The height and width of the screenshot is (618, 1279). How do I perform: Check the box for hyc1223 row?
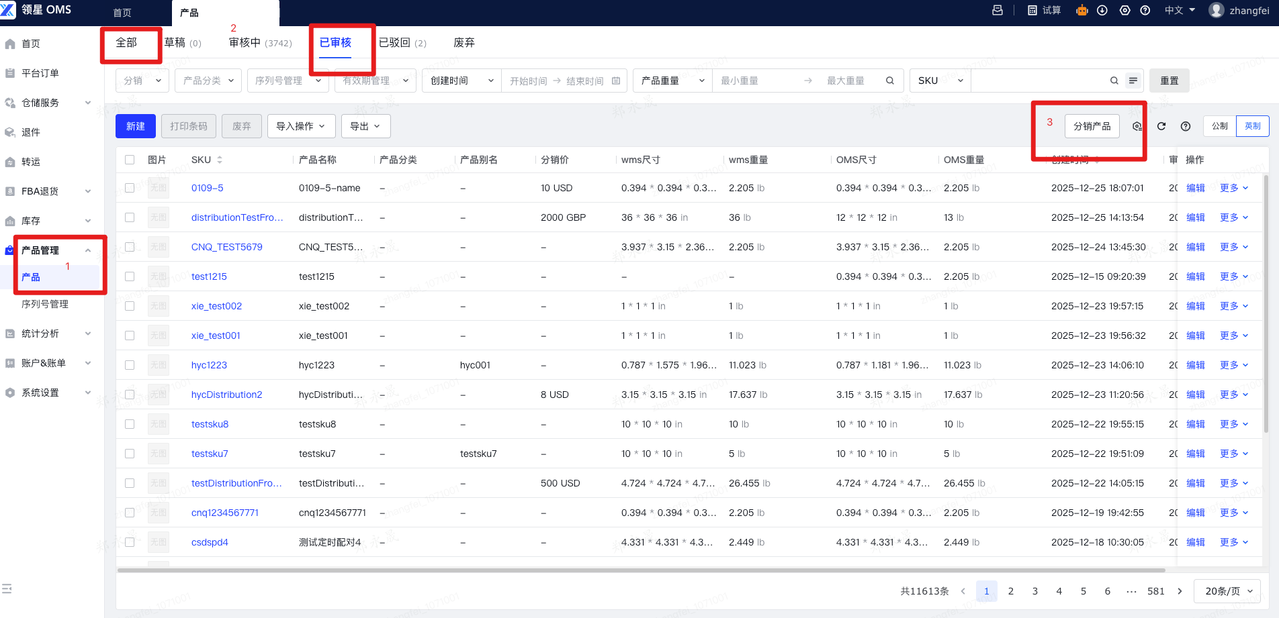pyautogui.click(x=130, y=365)
